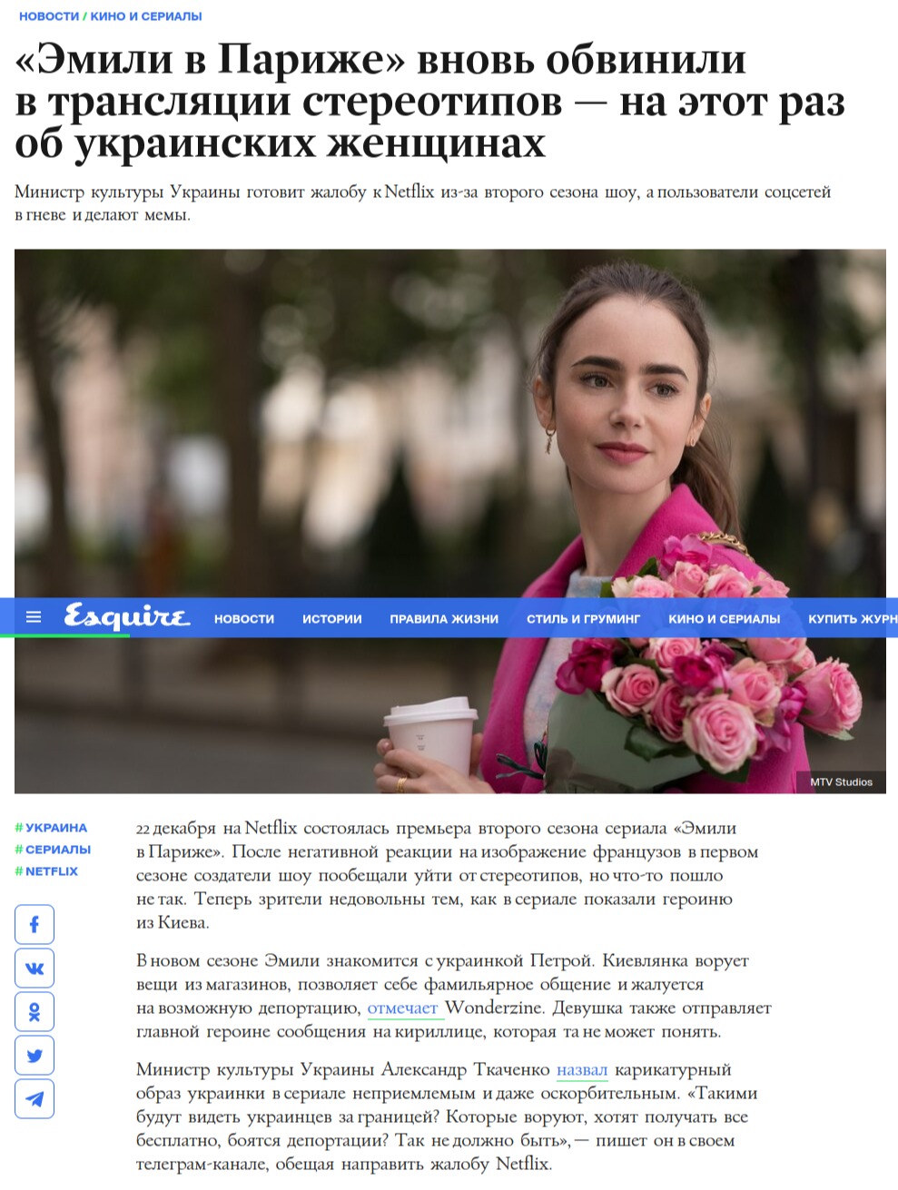This screenshot has height=1190, width=898.
Task: Open the #Сериалы tag
Action: pos(53,850)
